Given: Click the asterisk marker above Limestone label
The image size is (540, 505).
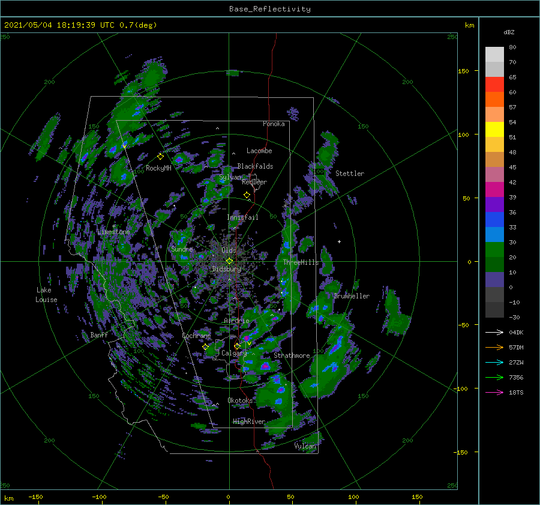Looking at the screenshot, I should point(113,226).
